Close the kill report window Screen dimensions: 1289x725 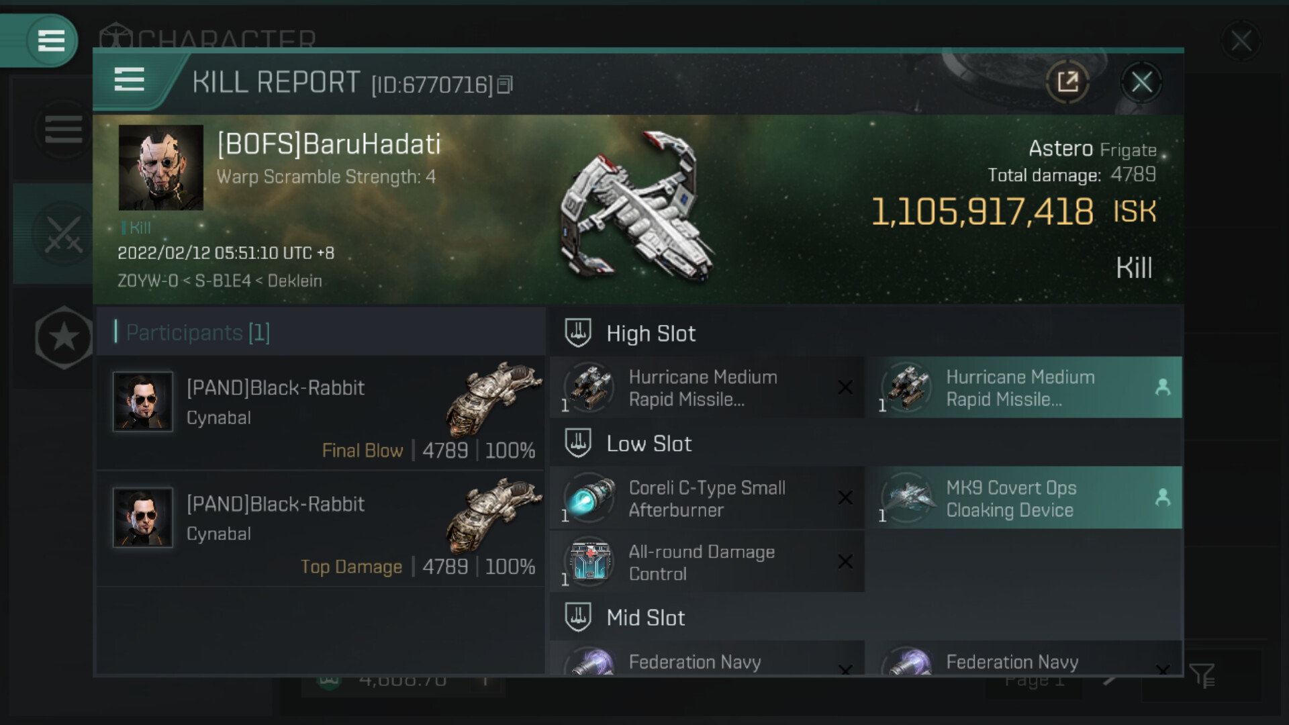click(1141, 82)
